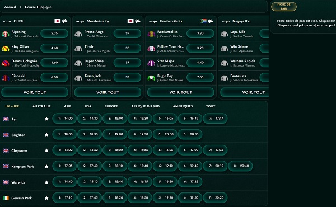The image size is (336, 207).
Task: Select Rockanrollin odds 3.80
Action: [x=200, y=34]
